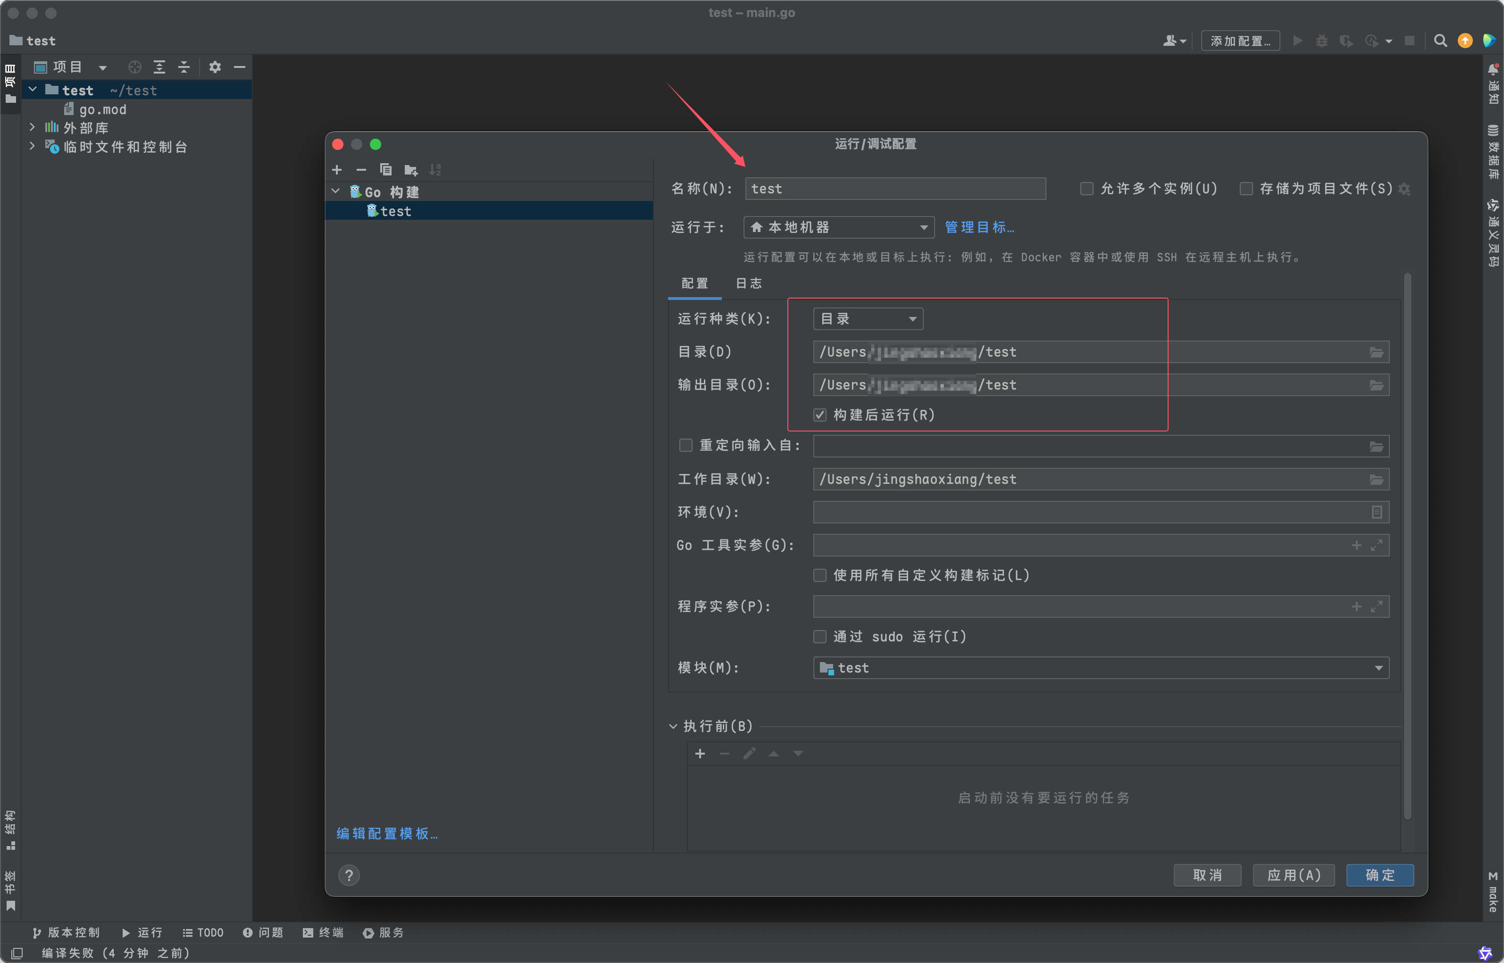
Task: Open 通知 notifications sidebar panel
Action: click(x=1493, y=84)
